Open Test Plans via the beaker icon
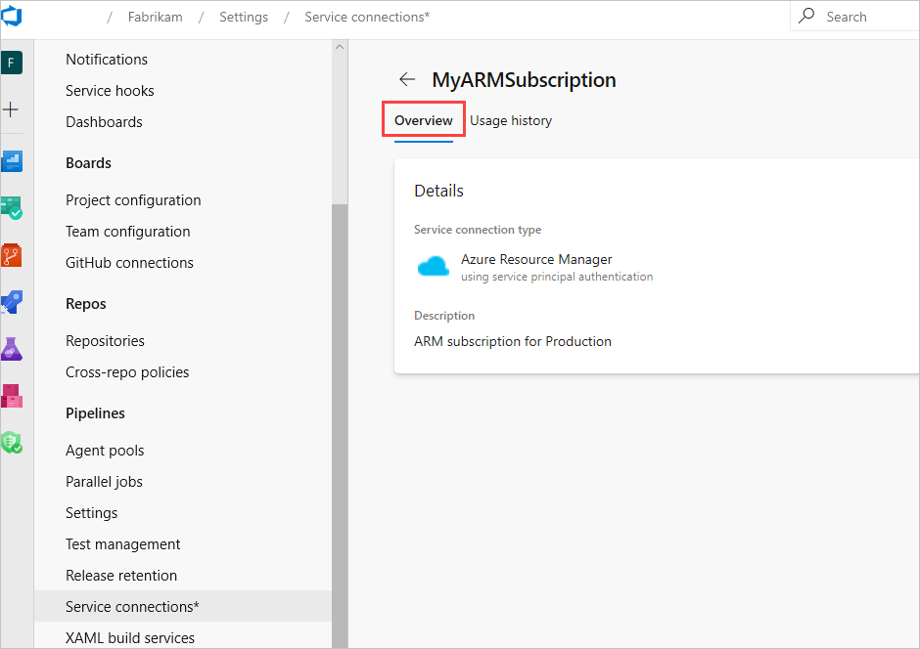The image size is (920, 649). click(13, 348)
